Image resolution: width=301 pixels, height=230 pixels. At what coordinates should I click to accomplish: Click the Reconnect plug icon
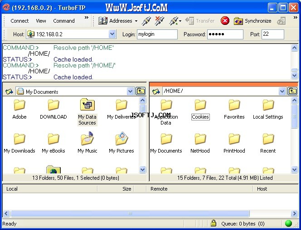[x=173, y=21]
